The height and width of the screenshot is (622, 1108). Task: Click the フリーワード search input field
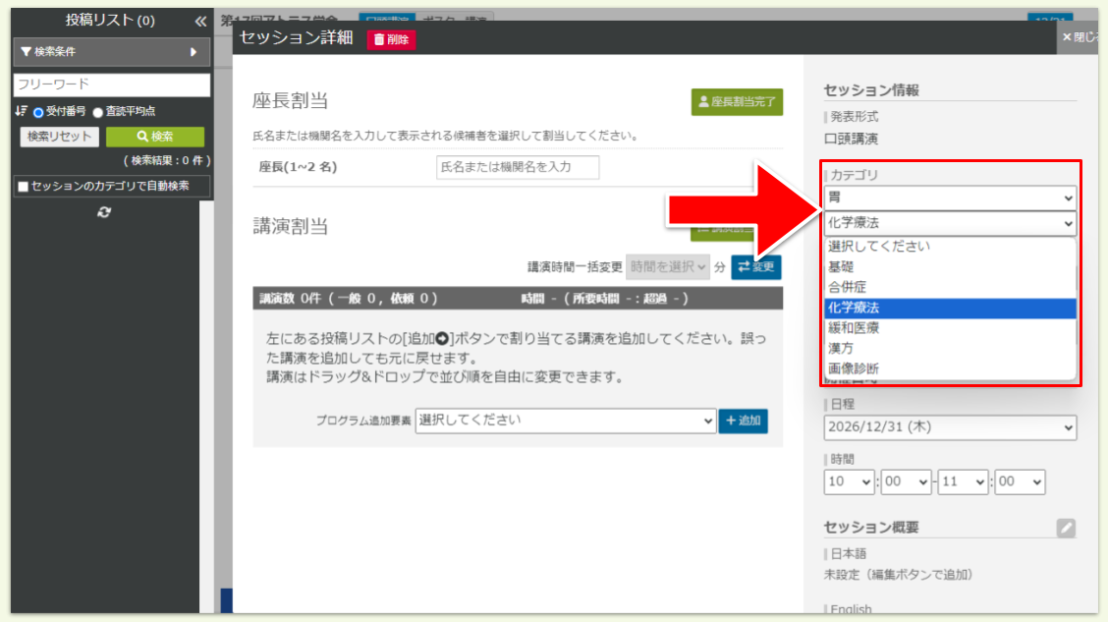[110, 85]
